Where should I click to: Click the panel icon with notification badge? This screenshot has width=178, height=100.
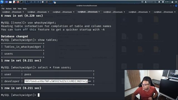pyautogui.click(x=55, y=2)
